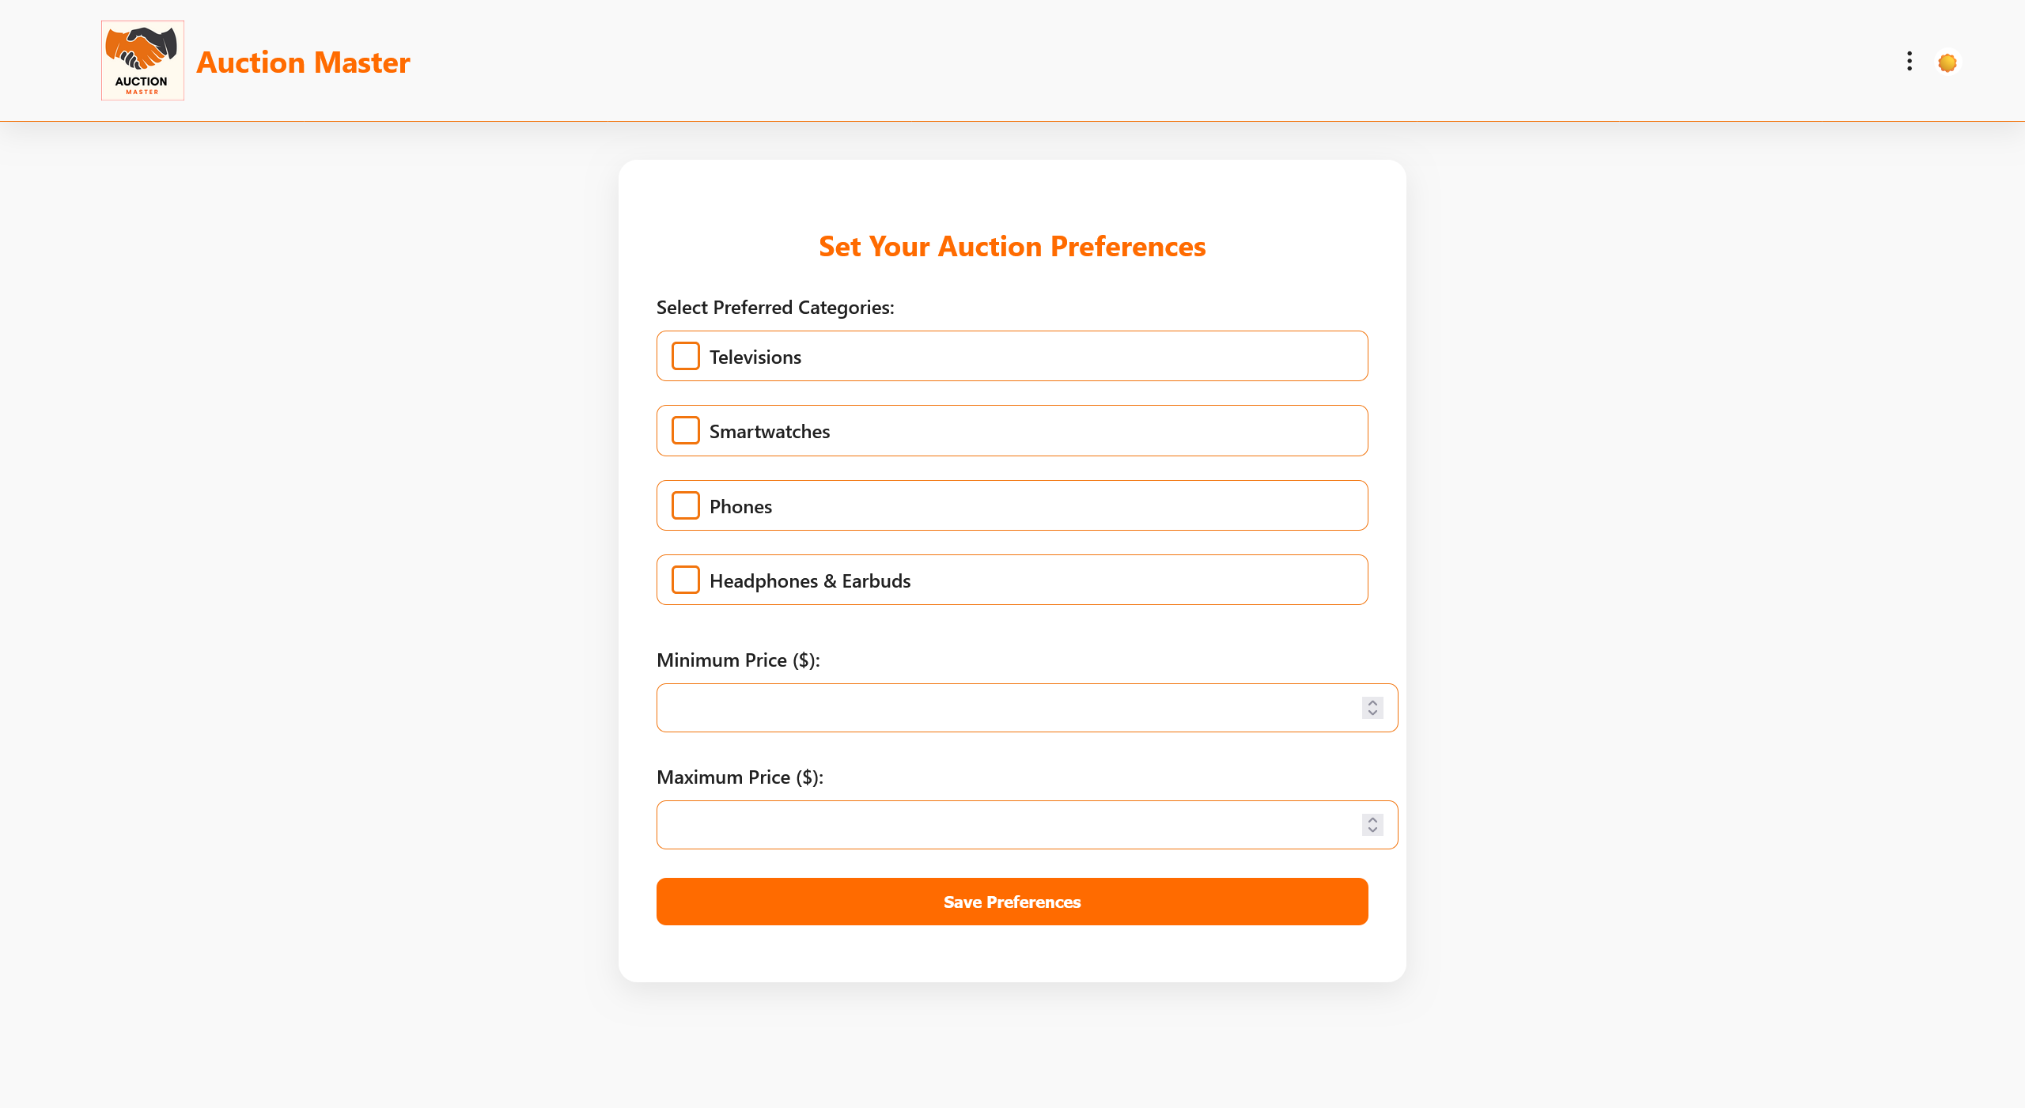
Task: Select the Phones category label
Action: pos(740,506)
